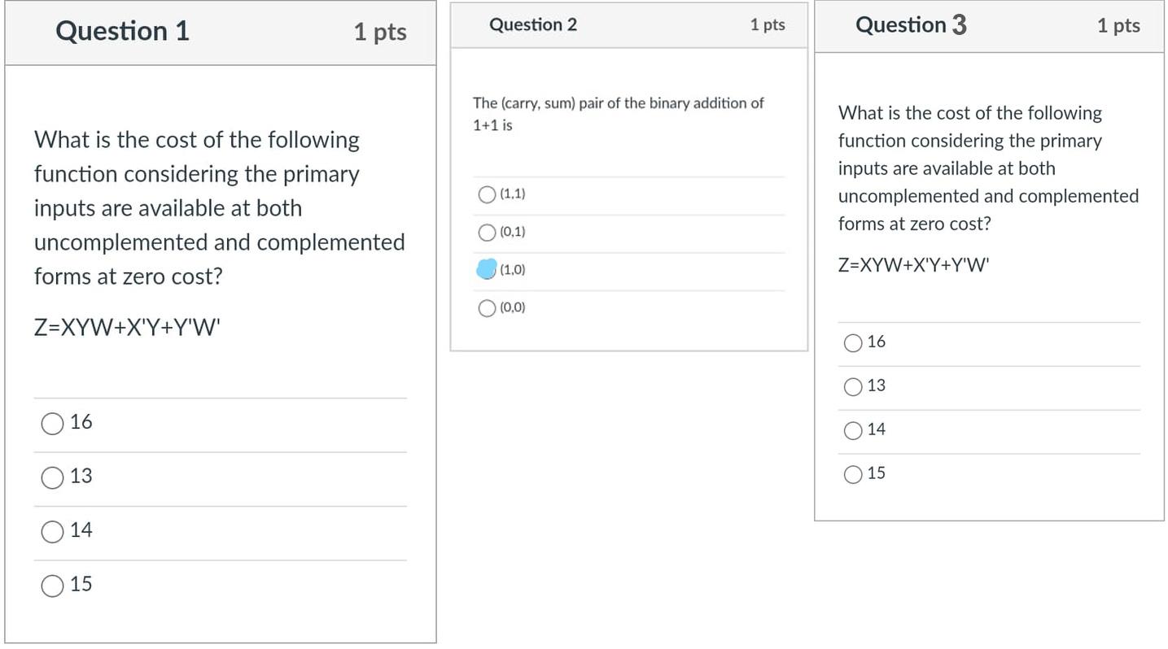Click the Question 3 header
Screen dimensions: 1168x649
[x=910, y=24]
